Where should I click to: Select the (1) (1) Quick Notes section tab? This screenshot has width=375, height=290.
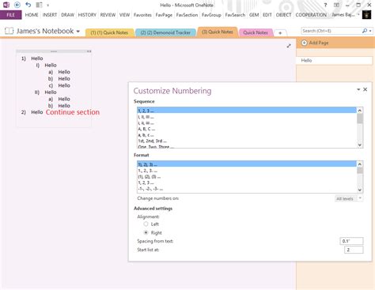pos(109,32)
